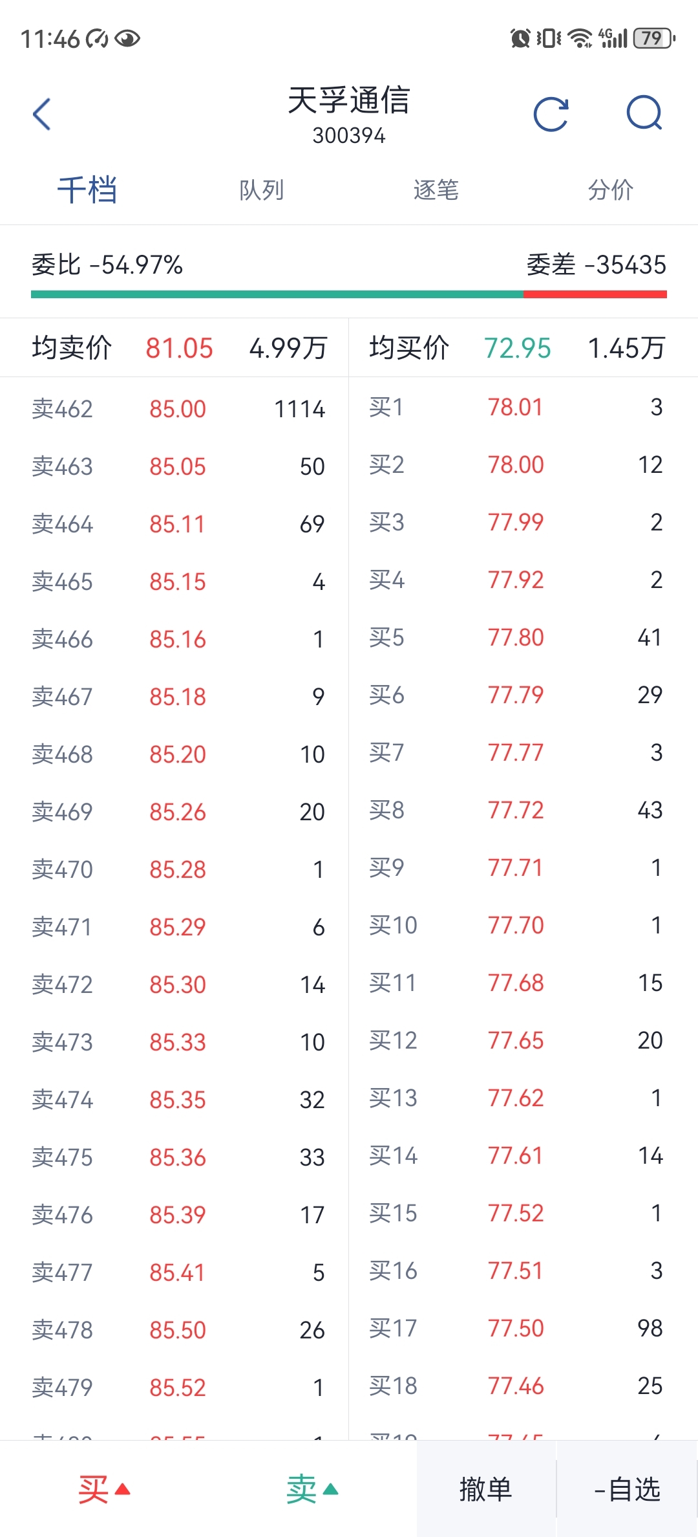Tap the battery indicator in status bar
This screenshot has width=698, height=1537.
coord(655,39)
